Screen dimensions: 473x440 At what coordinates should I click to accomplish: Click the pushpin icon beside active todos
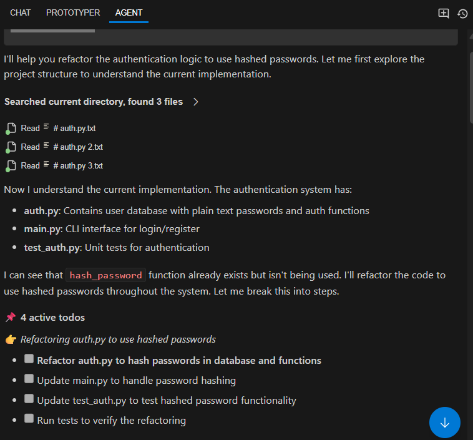pyautogui.click(x=10, y=318)
